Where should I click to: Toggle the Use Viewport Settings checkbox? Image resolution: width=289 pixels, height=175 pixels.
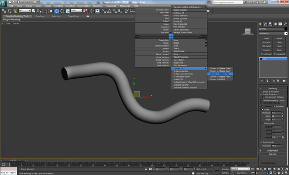[264, 97]
